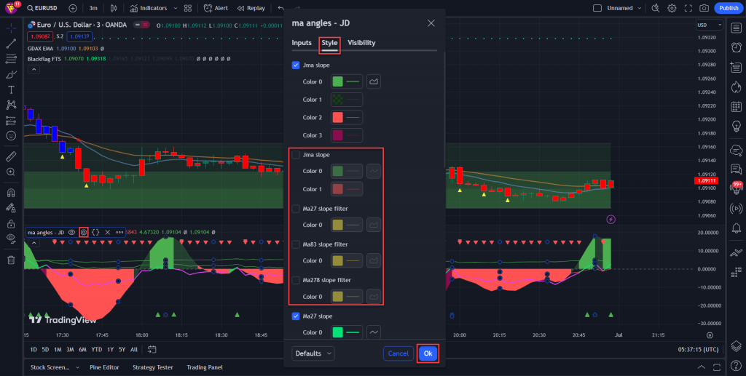Open the candlestick chart type selector
Image resolution: width=746 pixels, height=376 pixels.
point(113,8)
